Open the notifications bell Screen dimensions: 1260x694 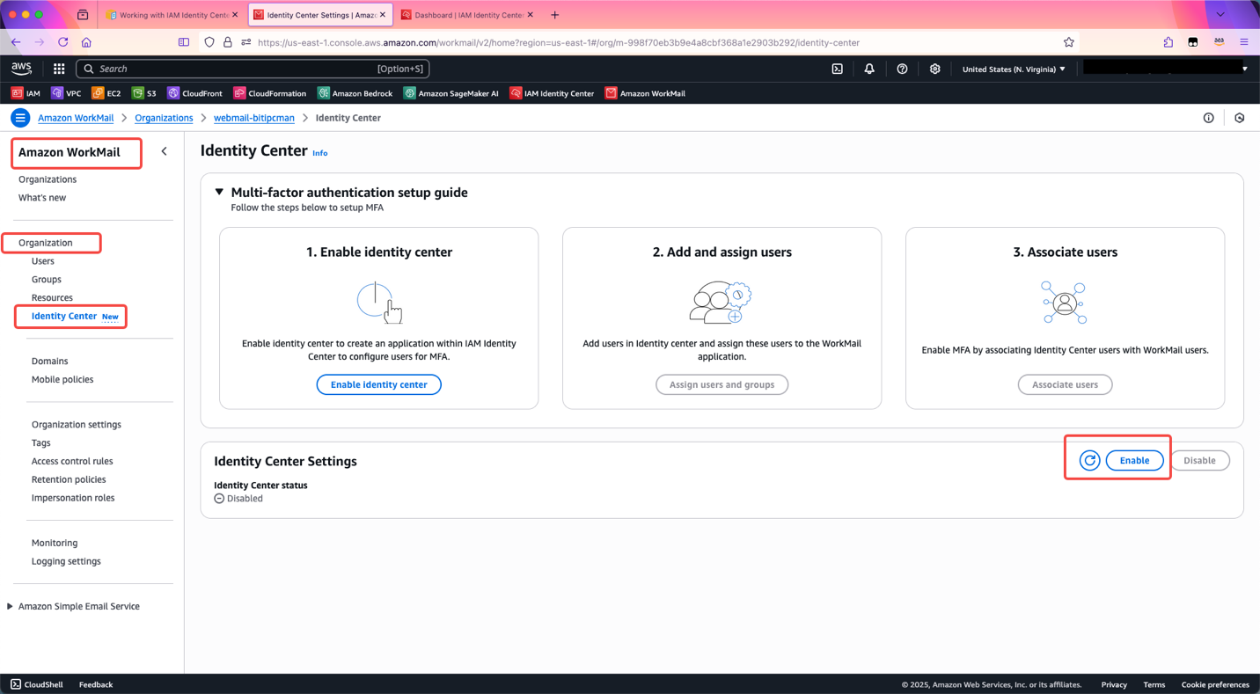click(x=869, y=69)
